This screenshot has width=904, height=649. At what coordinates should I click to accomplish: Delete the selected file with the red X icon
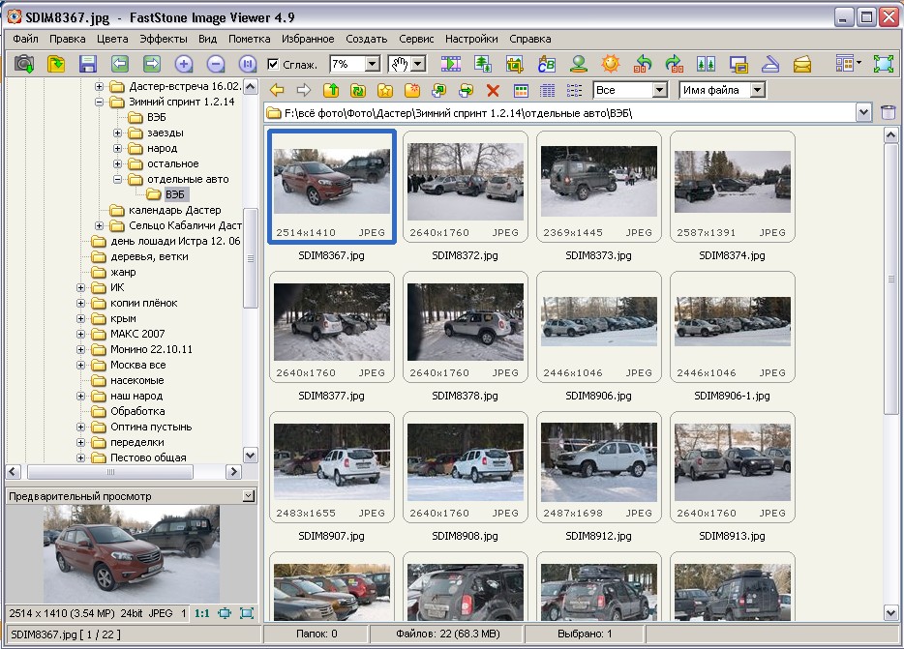[493, 90]
